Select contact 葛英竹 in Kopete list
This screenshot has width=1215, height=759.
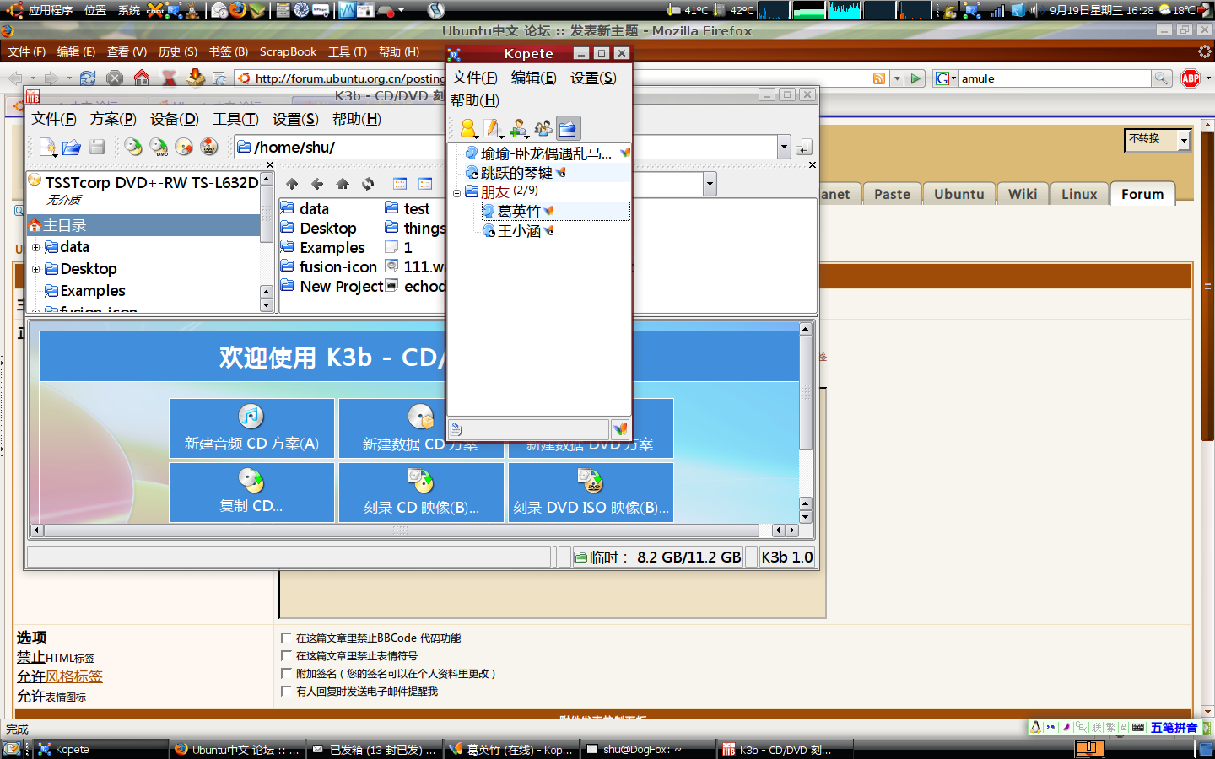(555, 211)
